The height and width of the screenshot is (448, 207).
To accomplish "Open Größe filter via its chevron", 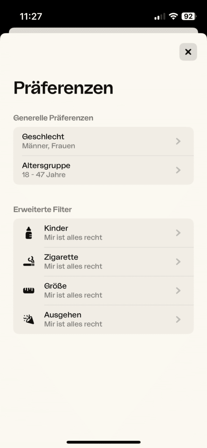I will pyautogui.click(x=179, y=290).
